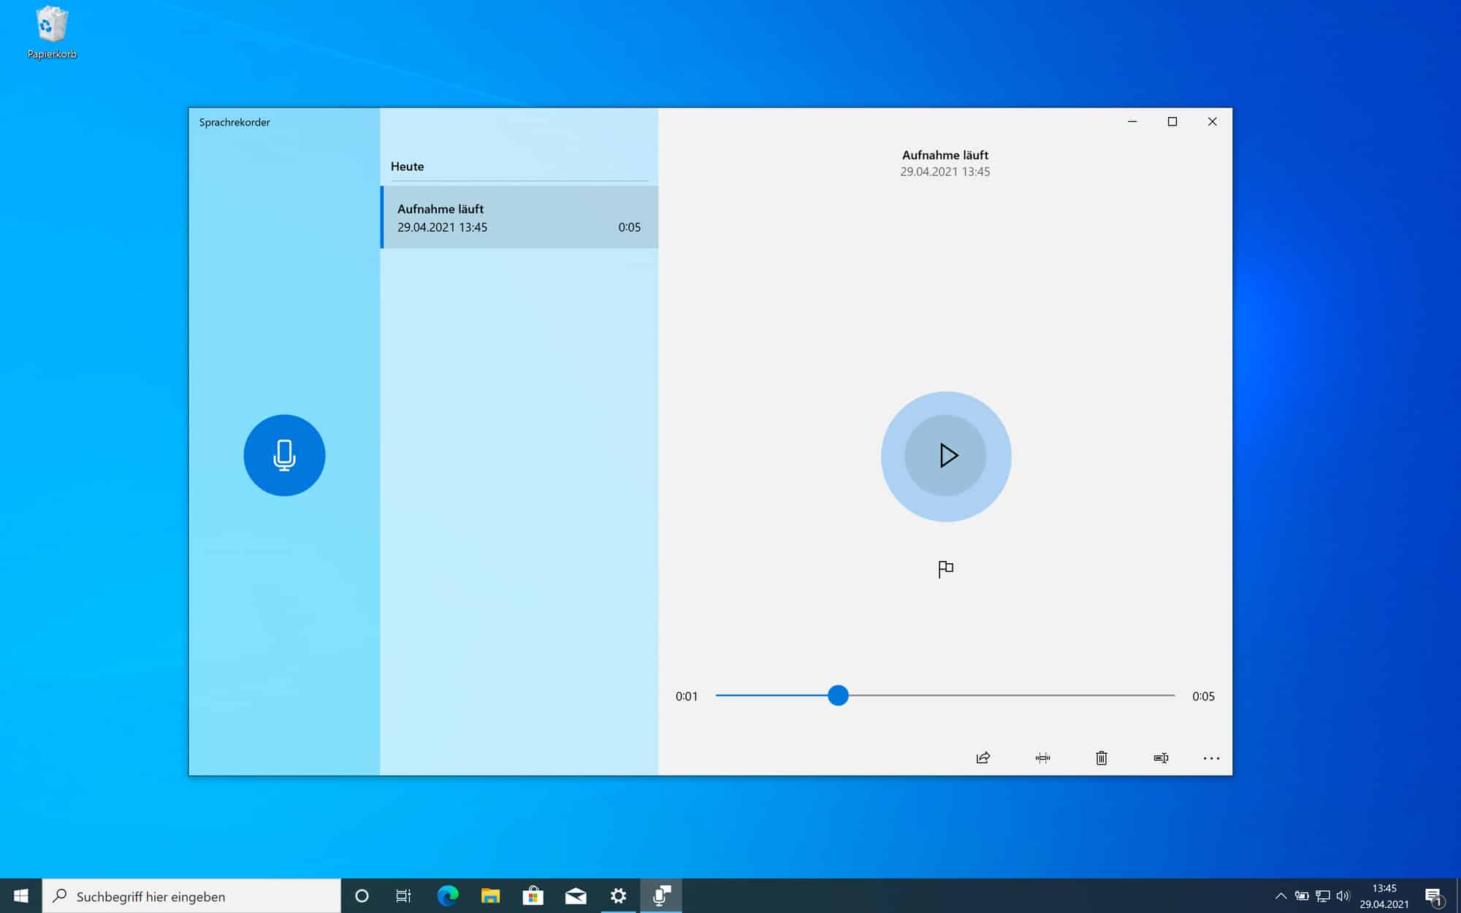Expand the hidden system tray icons
Image resolution: width=1461 pixels, height=913 pixels.
click(1281, 895)
